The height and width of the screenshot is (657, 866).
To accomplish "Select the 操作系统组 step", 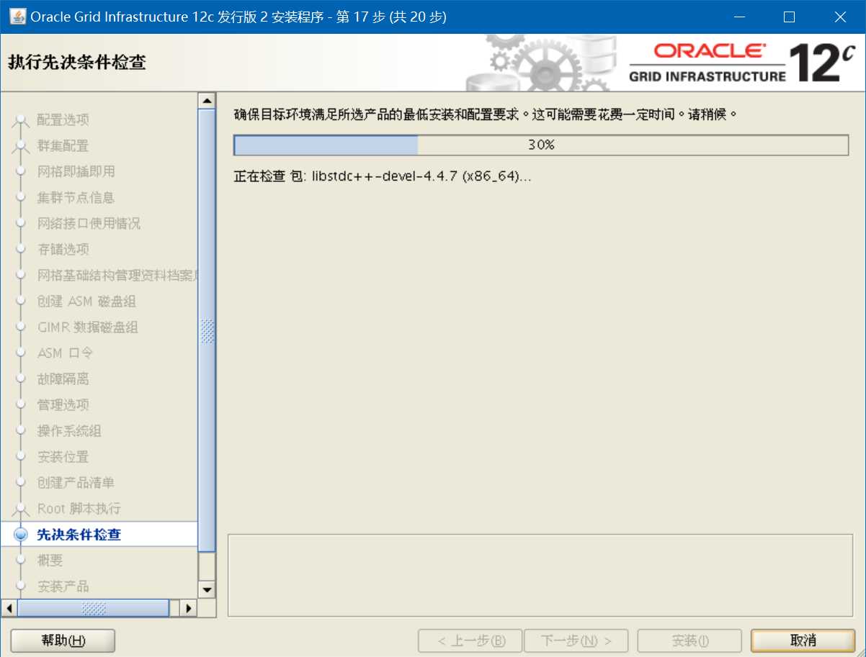I will (70, 430).
